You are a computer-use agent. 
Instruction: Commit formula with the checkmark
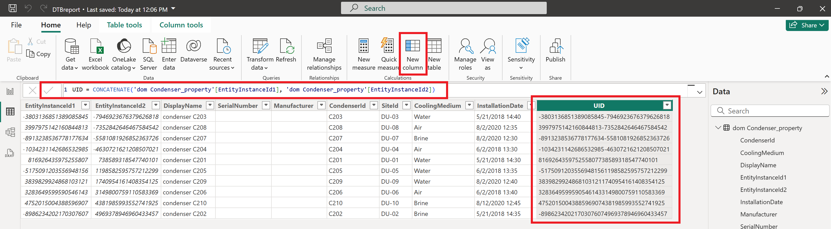pyautogui.click(x=48, y=90)
